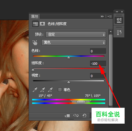Open the Properties panel flyout menu

click(x=110, y=16)
